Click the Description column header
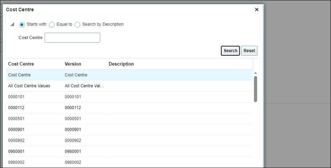 [x=121, y=64]
